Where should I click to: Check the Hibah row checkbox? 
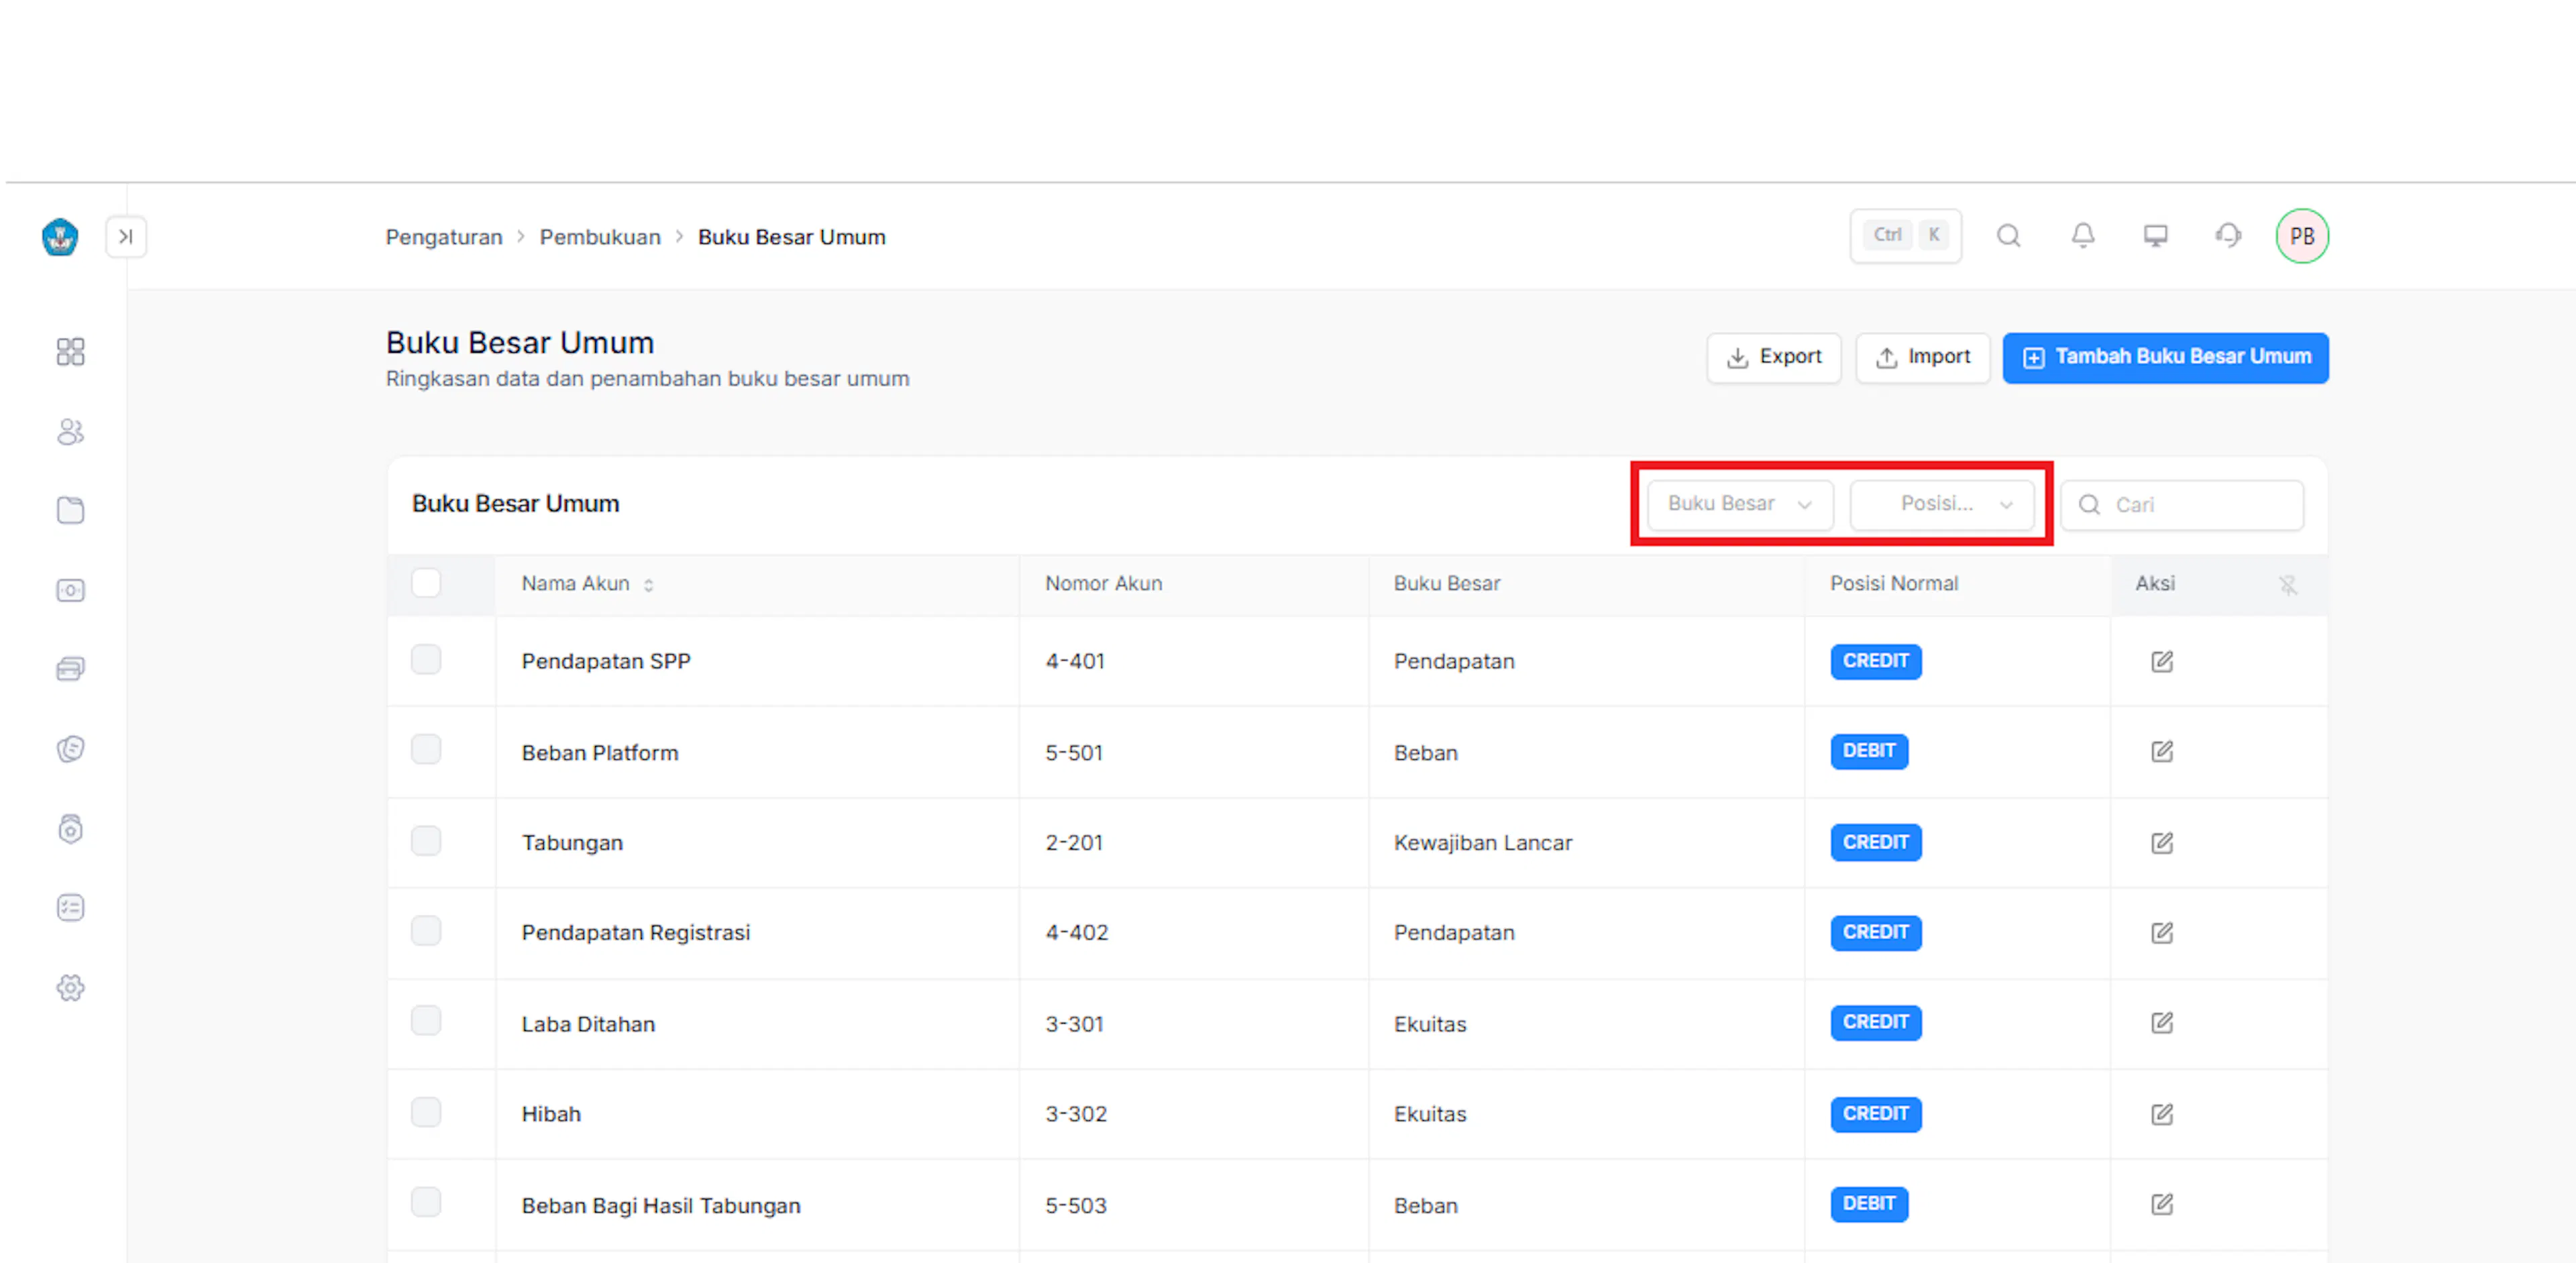[426, 1111]
